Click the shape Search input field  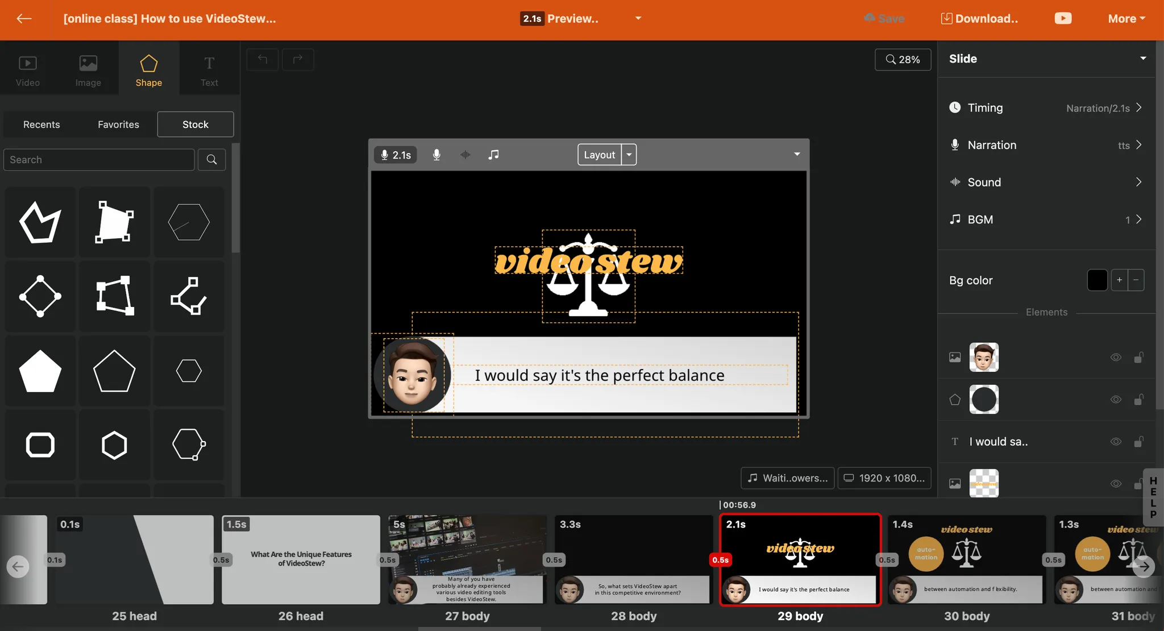[x=99, y=160]
